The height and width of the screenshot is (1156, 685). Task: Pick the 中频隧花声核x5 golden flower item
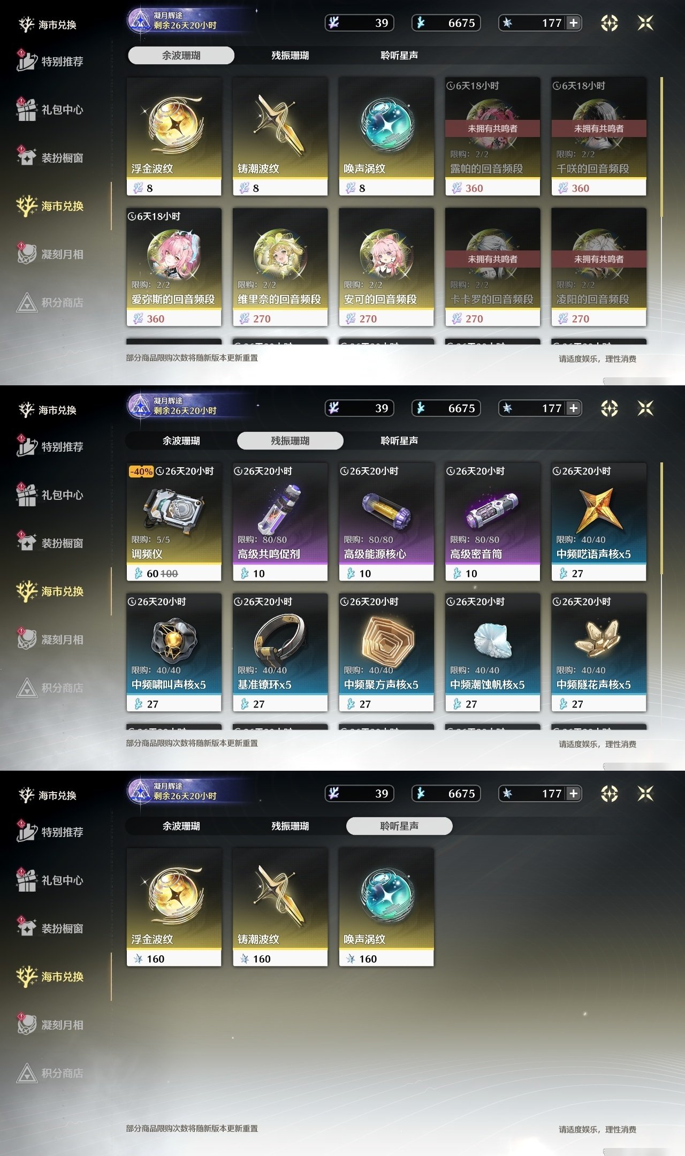click(x=599, y=652)
